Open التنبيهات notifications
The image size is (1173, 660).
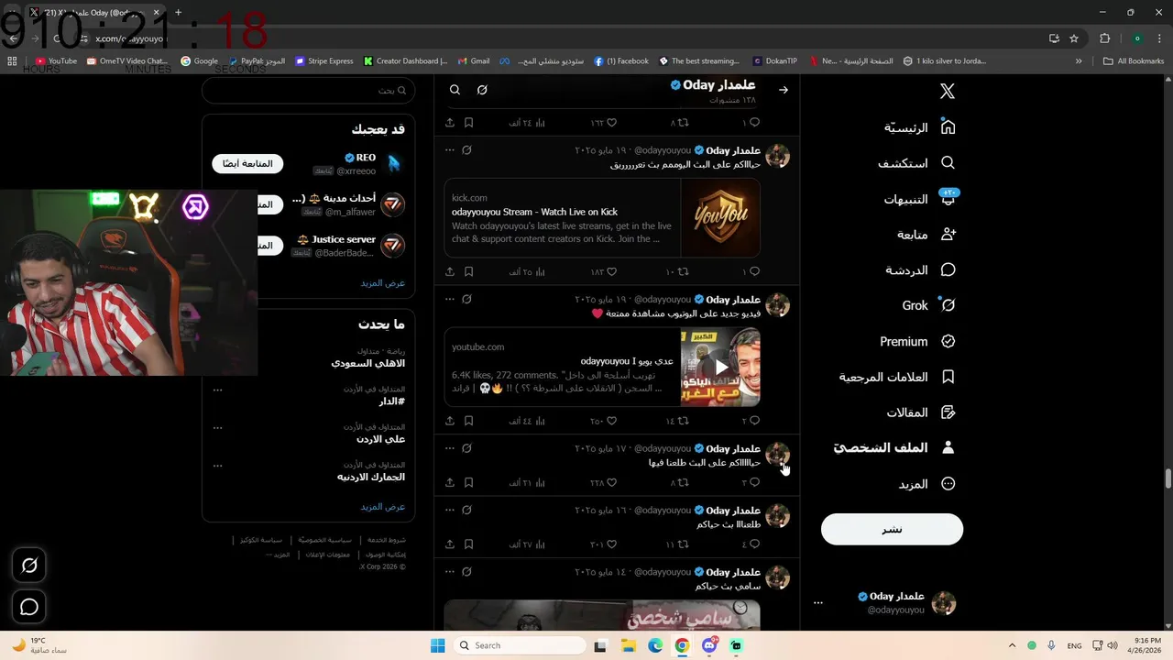(919, 199)
